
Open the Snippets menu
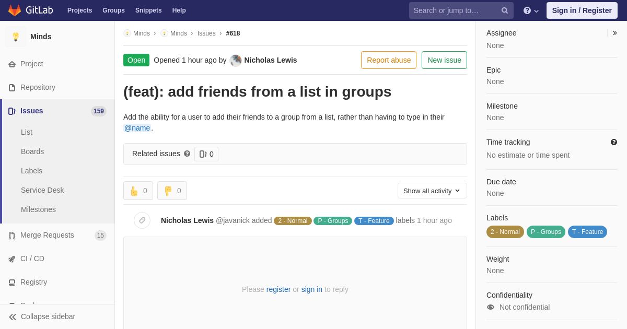148,10
